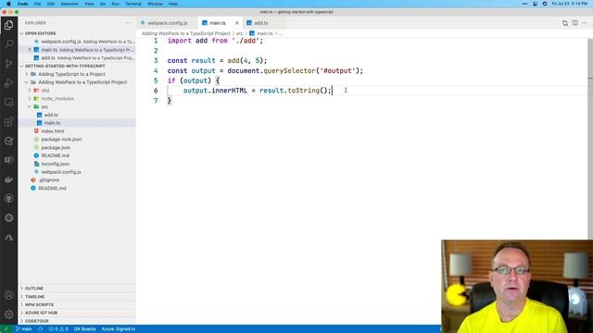Image resolution: width=593 pixels, height=333 pixels.
Task: Collapse the Open Editors section
Action: 40,33
